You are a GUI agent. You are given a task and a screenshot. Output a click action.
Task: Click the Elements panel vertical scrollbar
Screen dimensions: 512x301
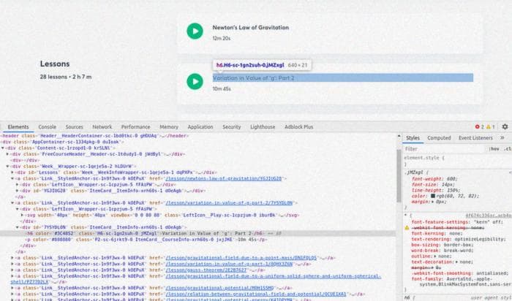coord(399,176)
